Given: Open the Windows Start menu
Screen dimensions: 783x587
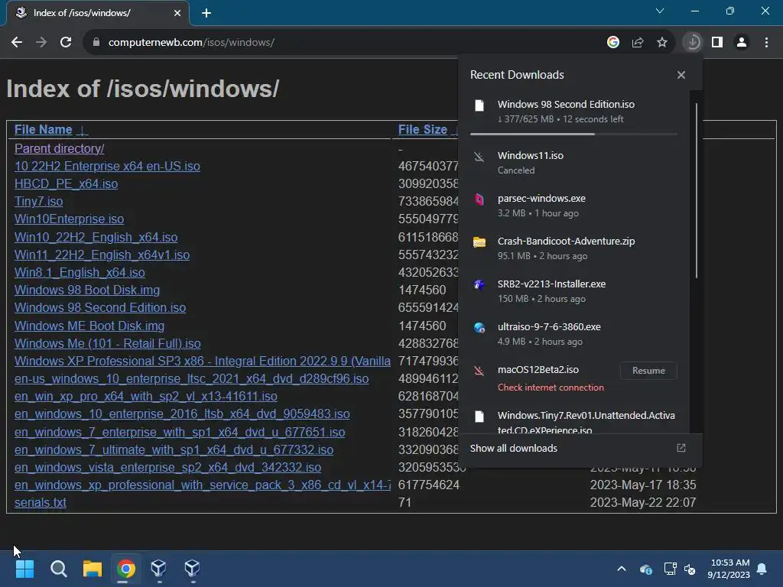Looking at the screenshot, I should (24, 569).
